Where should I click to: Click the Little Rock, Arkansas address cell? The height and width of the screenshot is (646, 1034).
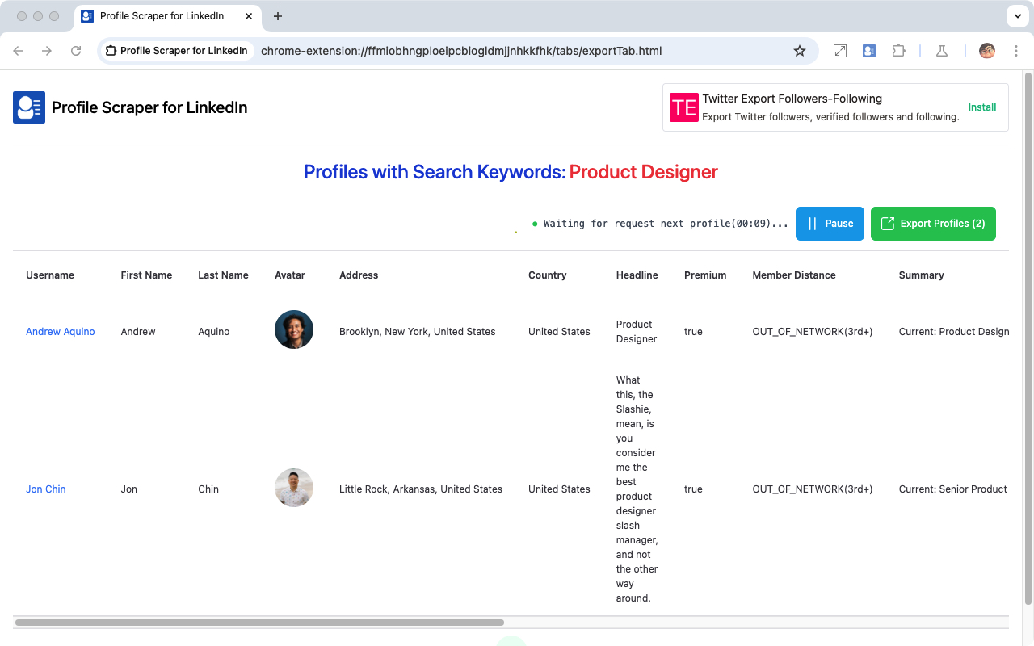pyautogui.click(x=421, y=489)
